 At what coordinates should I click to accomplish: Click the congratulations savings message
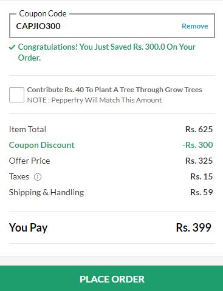click(x=106, y=52)
